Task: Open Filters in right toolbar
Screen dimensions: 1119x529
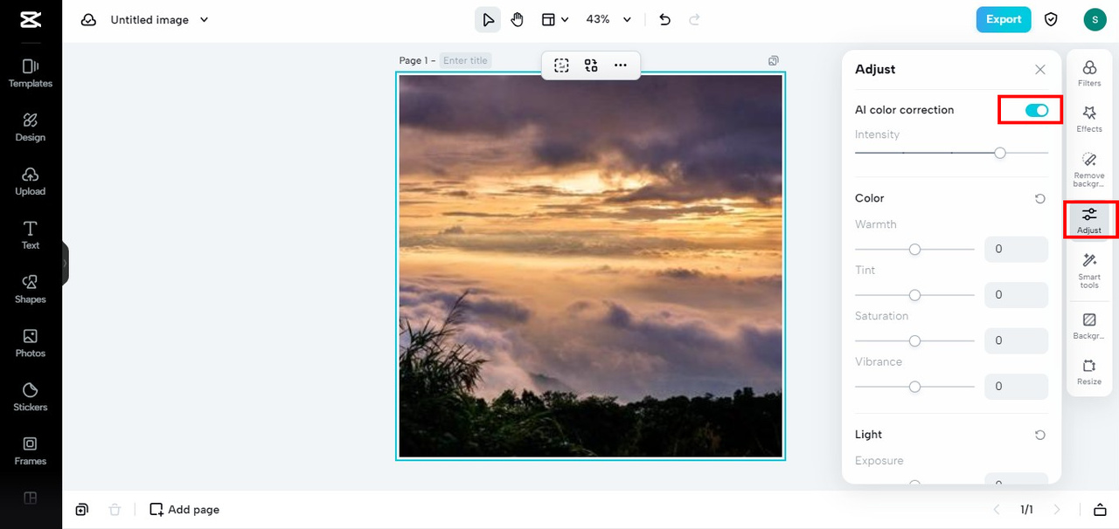Action: (1089, 73)
